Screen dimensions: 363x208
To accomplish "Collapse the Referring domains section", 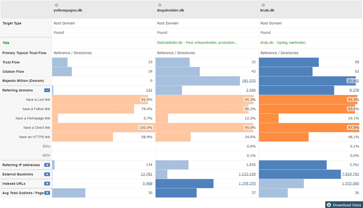I will click(x=47, y=90).
